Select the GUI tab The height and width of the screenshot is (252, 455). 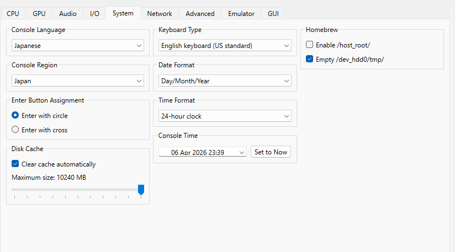click(273, 13)
